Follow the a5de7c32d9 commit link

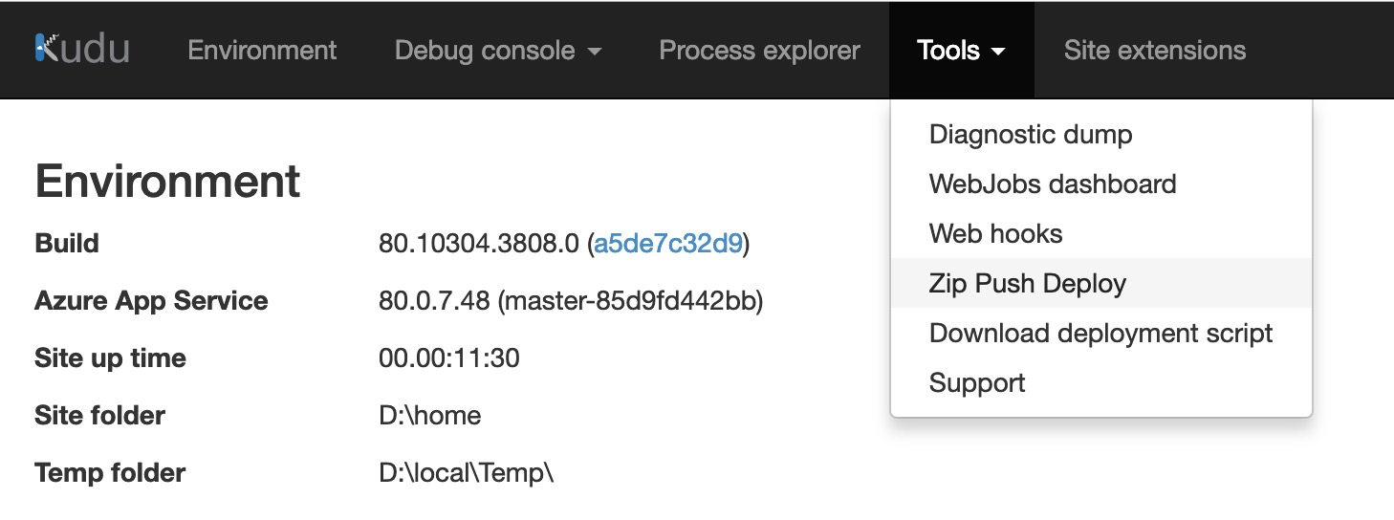pos(668,244)
